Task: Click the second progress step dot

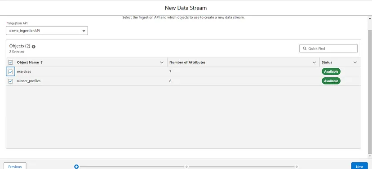Action: pyautogui.click(x=186, y=167)
